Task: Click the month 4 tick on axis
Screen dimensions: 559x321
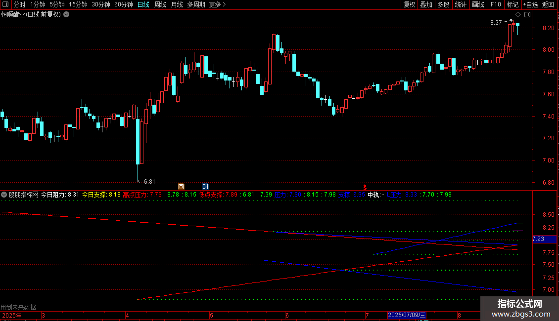Action: click(x=127, y=315)
